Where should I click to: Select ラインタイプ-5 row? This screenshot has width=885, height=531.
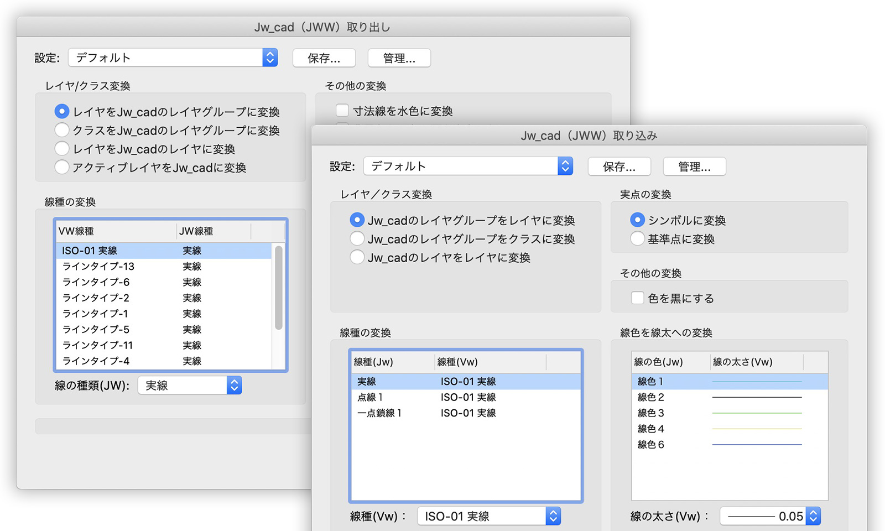coord(164,329)
